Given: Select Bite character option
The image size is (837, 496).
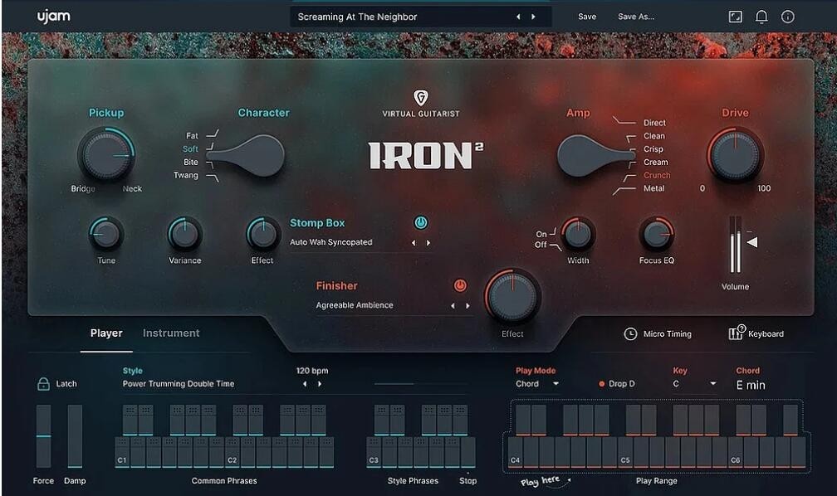Looking at the screenshot, I should click(191, 162).
